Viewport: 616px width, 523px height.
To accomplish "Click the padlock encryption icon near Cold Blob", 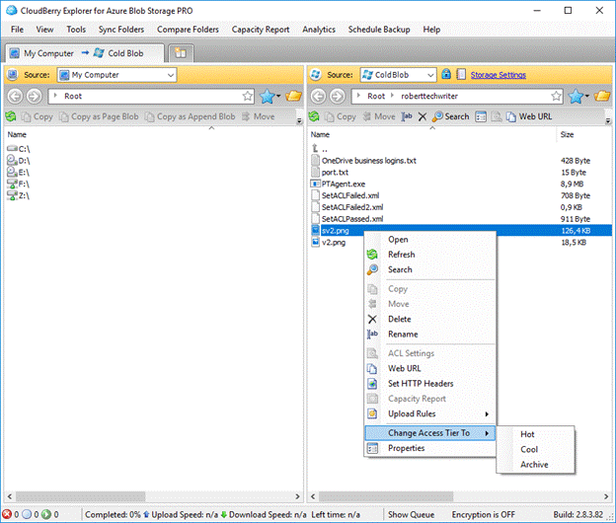I will (446, 74).
